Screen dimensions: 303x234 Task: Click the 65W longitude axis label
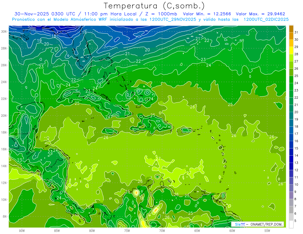point(197,231)
